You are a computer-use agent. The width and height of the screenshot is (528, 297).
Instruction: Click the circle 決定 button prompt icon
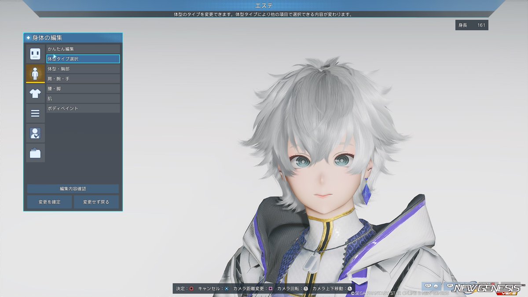[191, 289]
